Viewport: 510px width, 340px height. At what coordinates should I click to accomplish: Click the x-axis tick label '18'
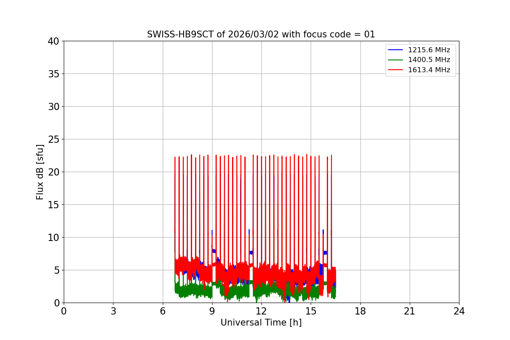[360, 311]
